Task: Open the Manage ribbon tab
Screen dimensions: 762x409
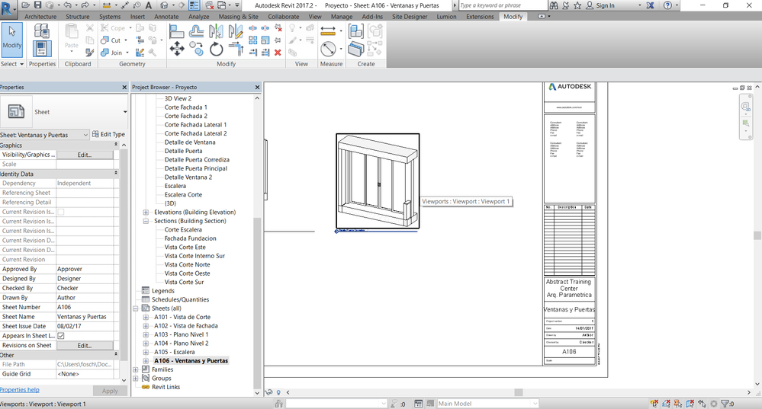Action: [342, 17]
